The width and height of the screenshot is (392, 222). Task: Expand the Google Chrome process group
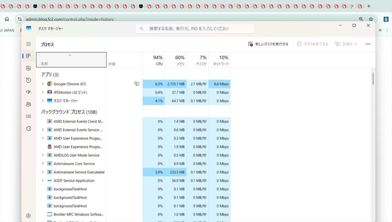pyautogui.click(x=43, y=84)
